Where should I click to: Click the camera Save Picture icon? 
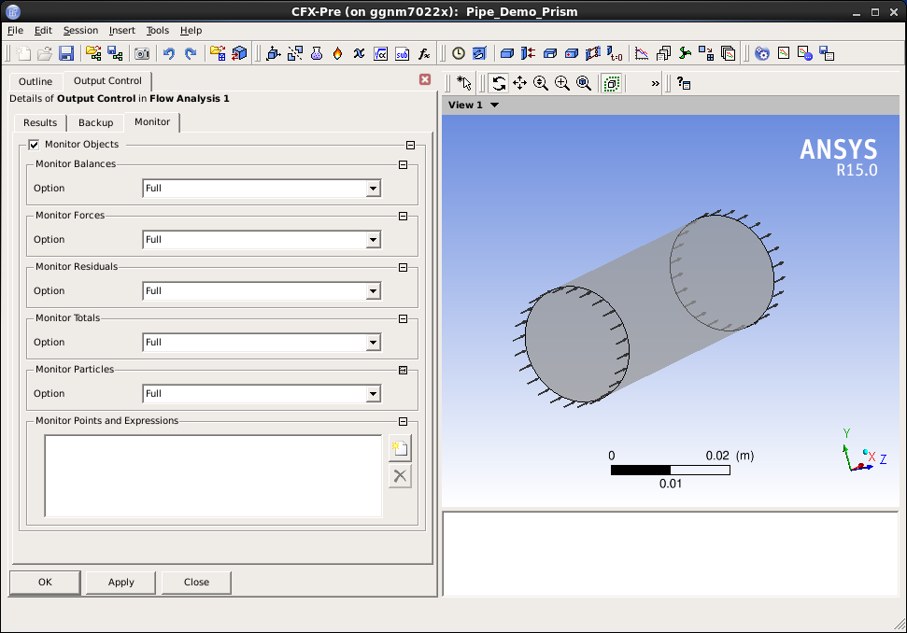(142, 54)
